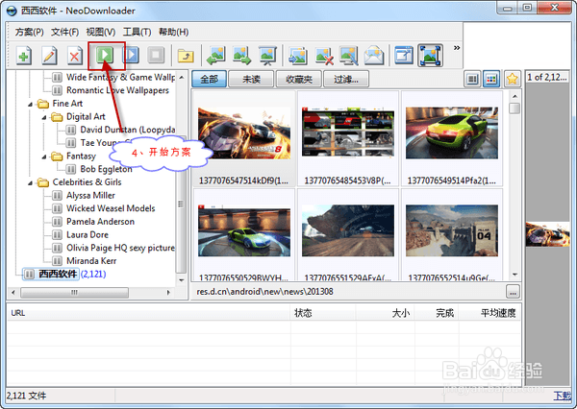Select the Laura Dore project
This screenshot has height=409, width=577.
coord(88,235)
